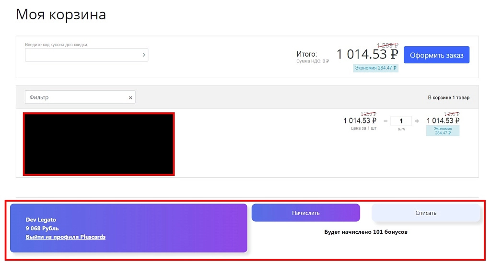Decrease item quantity with the minus icon
491x266 pixels.
[x=386, y=121]
